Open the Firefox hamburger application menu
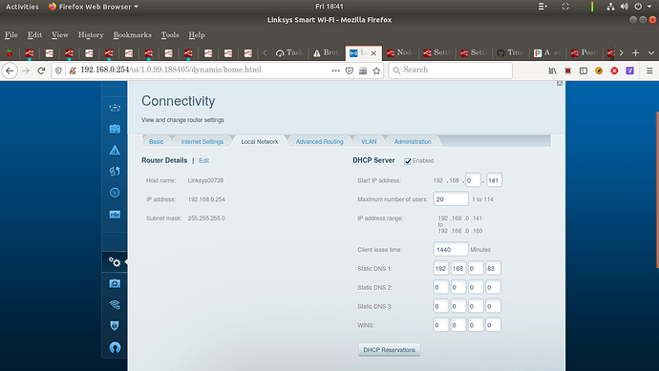The height and width of the screenshot is (371, 659). [649, 71]
